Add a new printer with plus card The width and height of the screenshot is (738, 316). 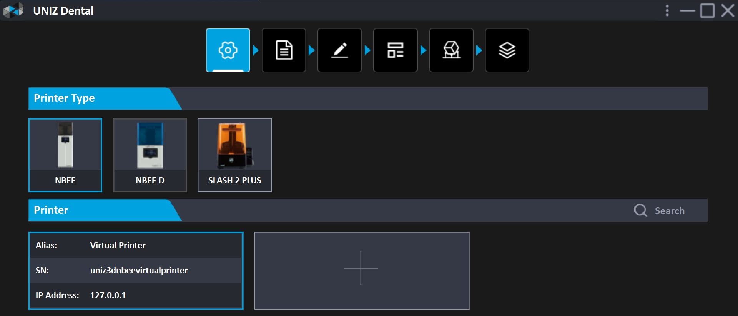[x=362, y=271]
